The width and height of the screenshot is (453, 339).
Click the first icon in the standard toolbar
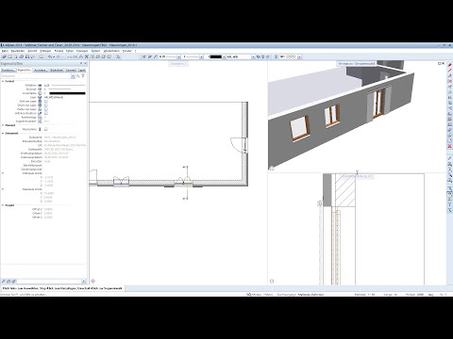[5, 56]
